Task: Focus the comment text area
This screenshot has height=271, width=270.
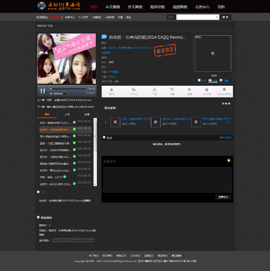Action: [x=167, y=180]
